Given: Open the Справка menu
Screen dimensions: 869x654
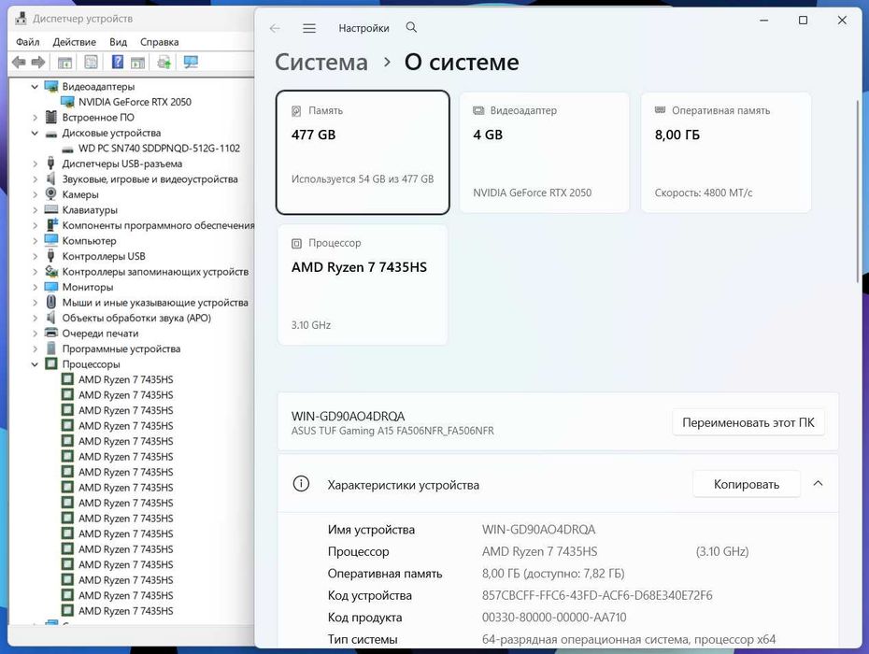Looking at the screenshot, I should tap(159, 42).
